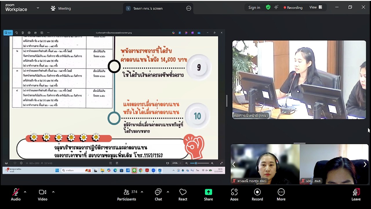Launch LINE from the taskbar

(134, 171)
